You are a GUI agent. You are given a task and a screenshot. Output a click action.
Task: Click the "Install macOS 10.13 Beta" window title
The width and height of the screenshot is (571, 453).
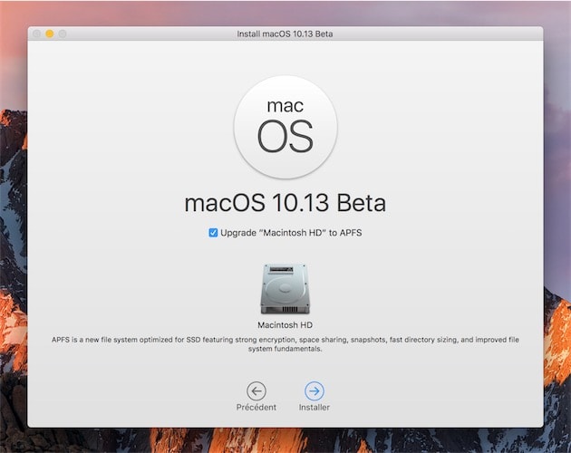[285, 34]
